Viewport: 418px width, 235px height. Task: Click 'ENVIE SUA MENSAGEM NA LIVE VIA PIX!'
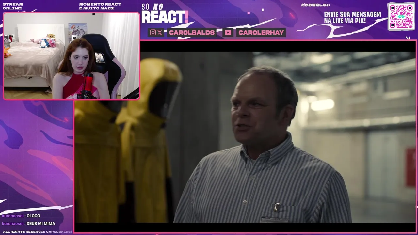352,18
